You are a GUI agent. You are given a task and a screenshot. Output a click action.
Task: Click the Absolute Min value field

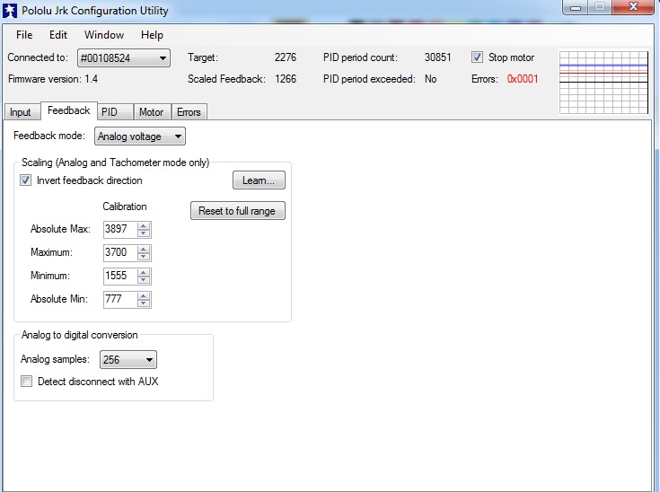pyautogui.click(x=120, y=299)
